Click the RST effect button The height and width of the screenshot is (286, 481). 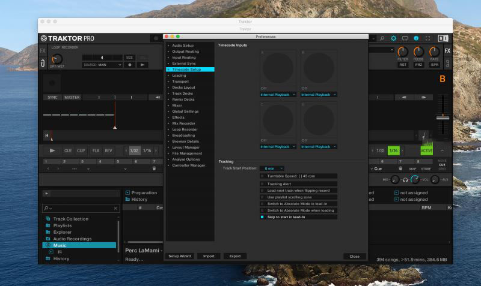coord(403,65)
